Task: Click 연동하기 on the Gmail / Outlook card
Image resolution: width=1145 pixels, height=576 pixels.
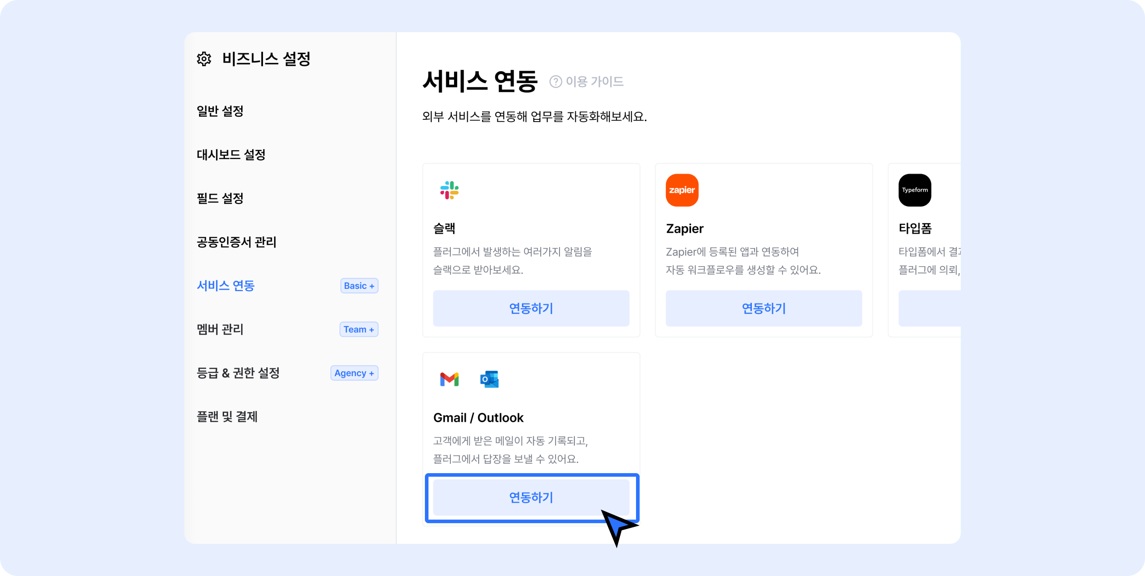Action: (531, 497)
